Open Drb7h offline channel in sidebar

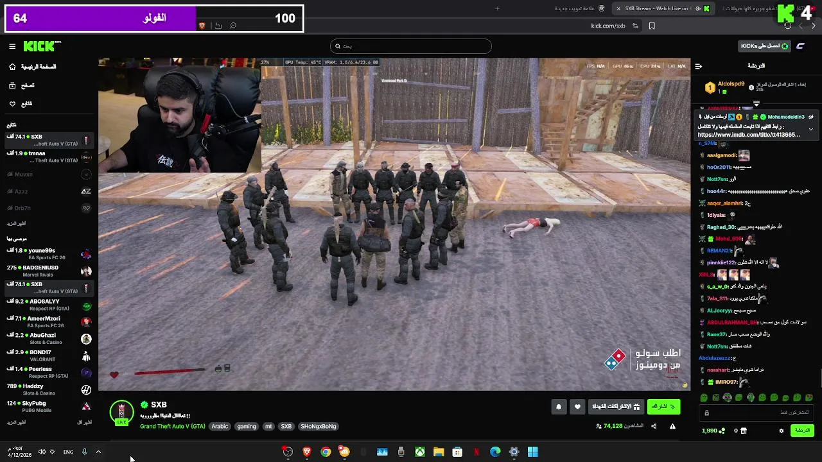coord(49,208)
